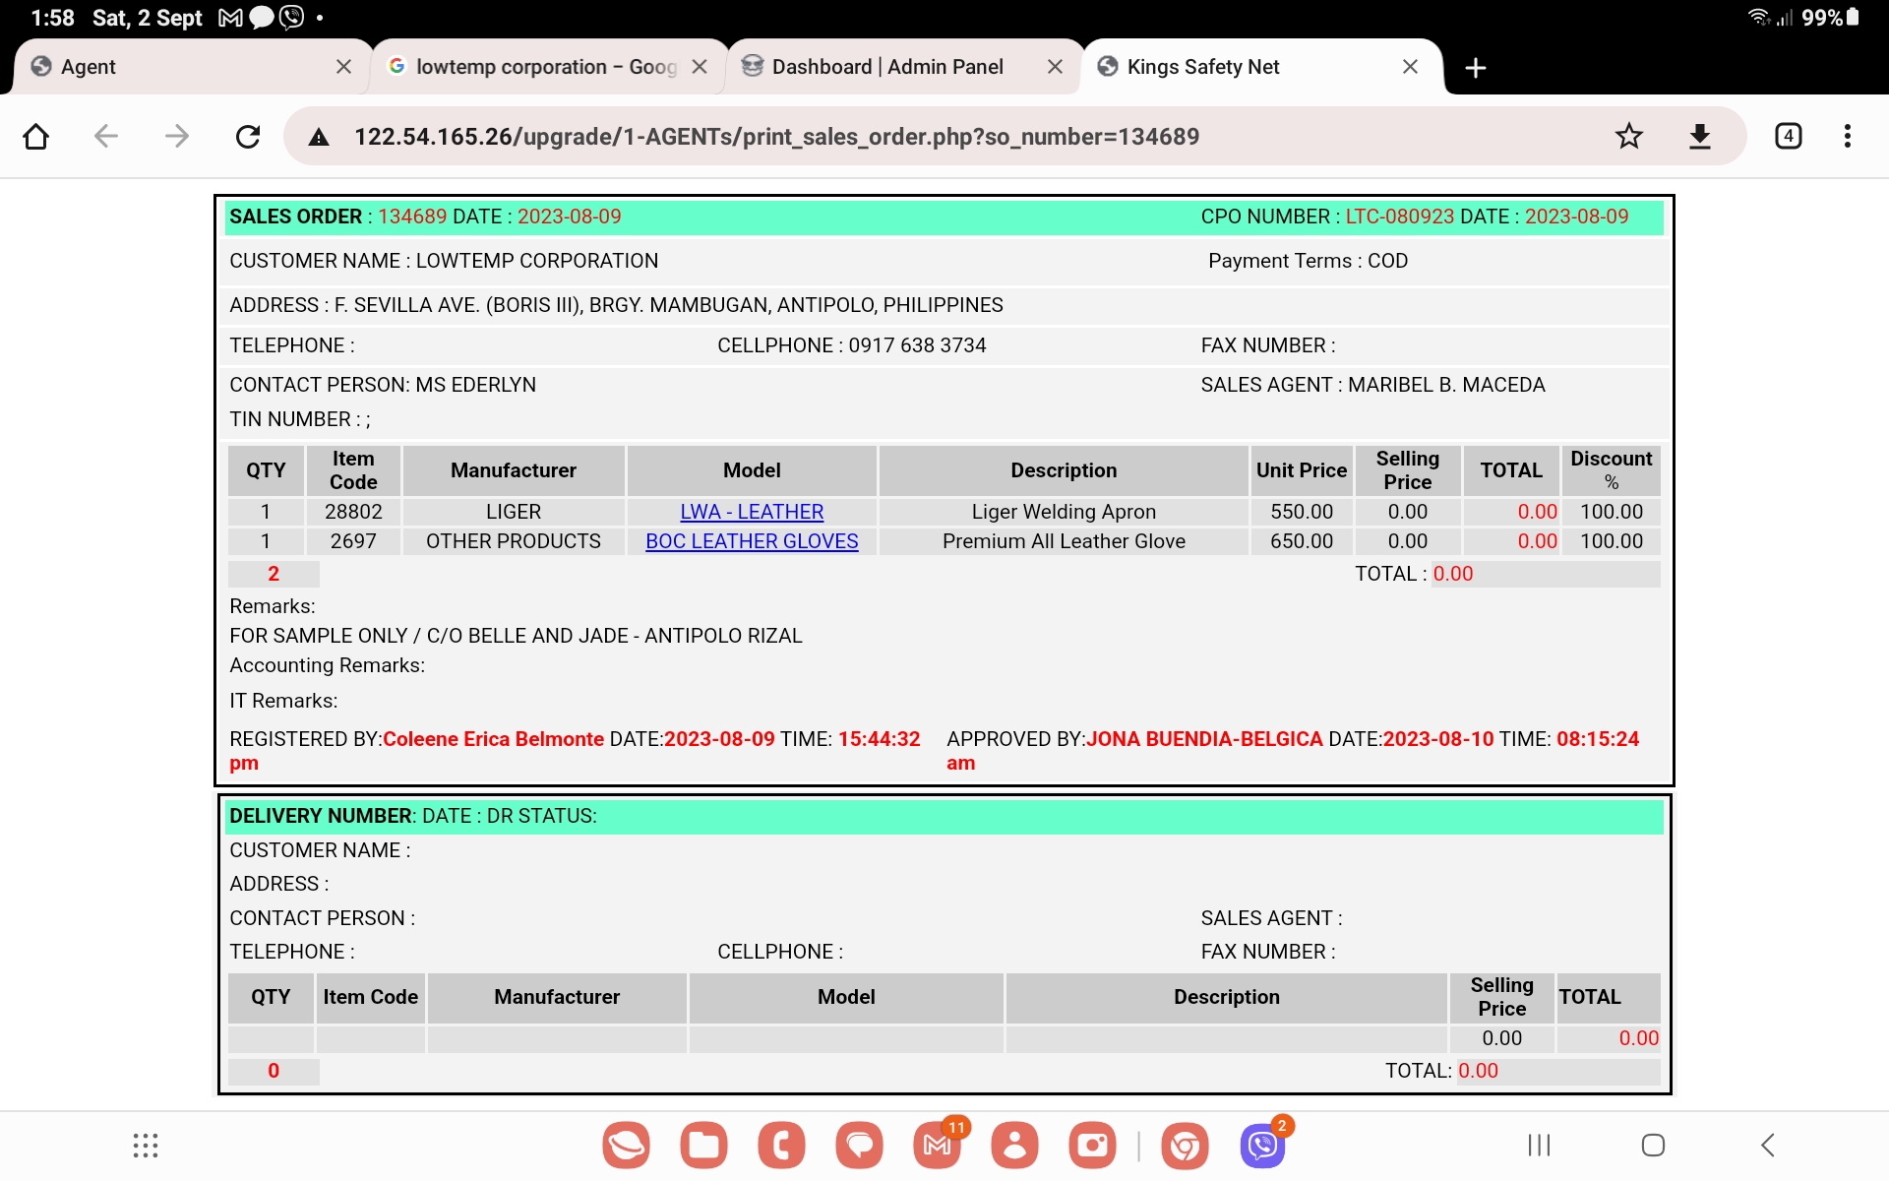This screenshot has height=1181, width=1889.
Task: Select registered by Coleene Erica Belmonte
Action: click(493, 739)
